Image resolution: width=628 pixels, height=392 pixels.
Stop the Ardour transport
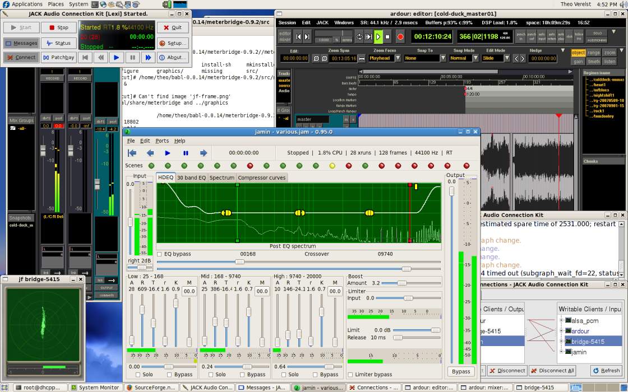(387, 37)
